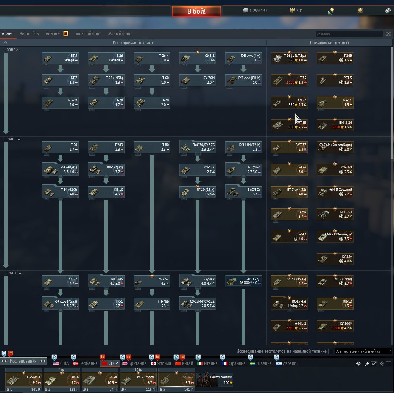
Task: Click the gear icon near crew slots
Action: click(x=358, y=363)
